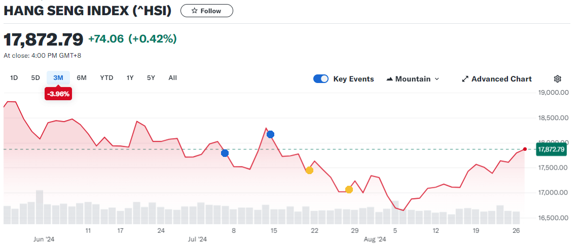Click the yellow event marker near Jul 29
This screenshot has width=581, height=246.
pyautogui.click(x=349, y=190)
